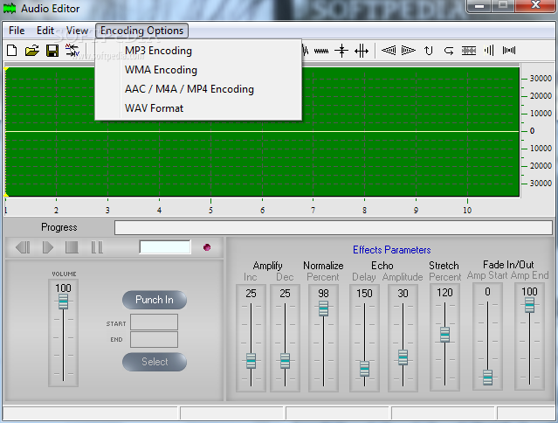558x423 pixels.
Task: Click the Fade In/Out label
Action: point(508,265)
